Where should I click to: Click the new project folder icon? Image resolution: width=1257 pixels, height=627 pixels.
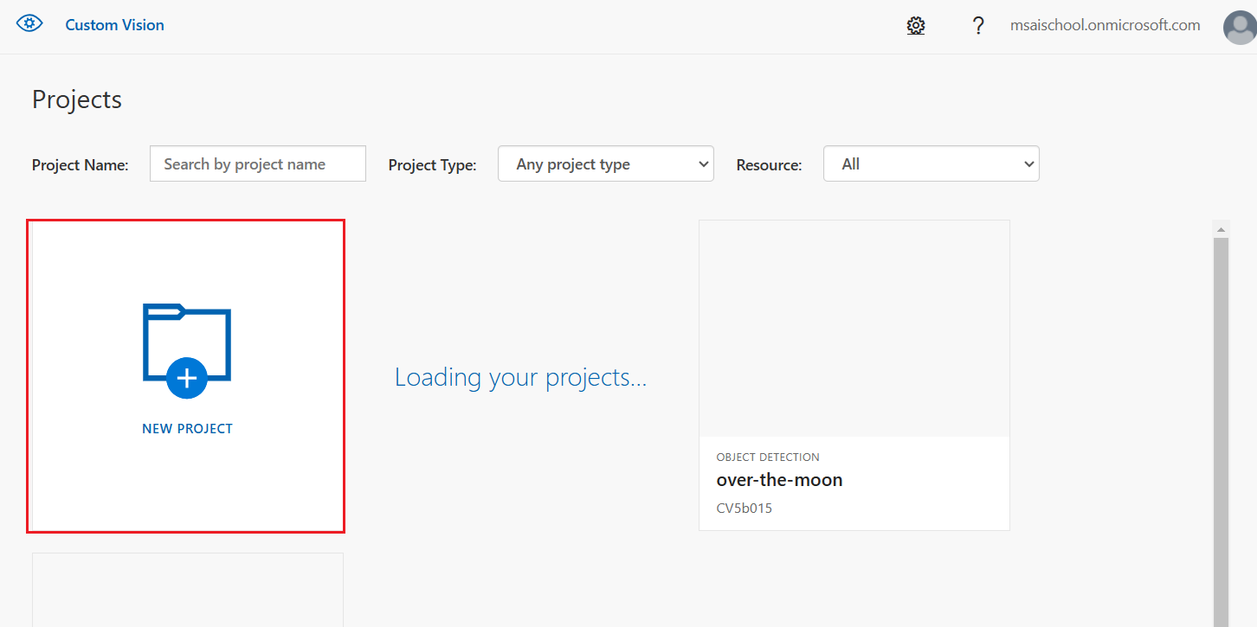pos(187,351)
